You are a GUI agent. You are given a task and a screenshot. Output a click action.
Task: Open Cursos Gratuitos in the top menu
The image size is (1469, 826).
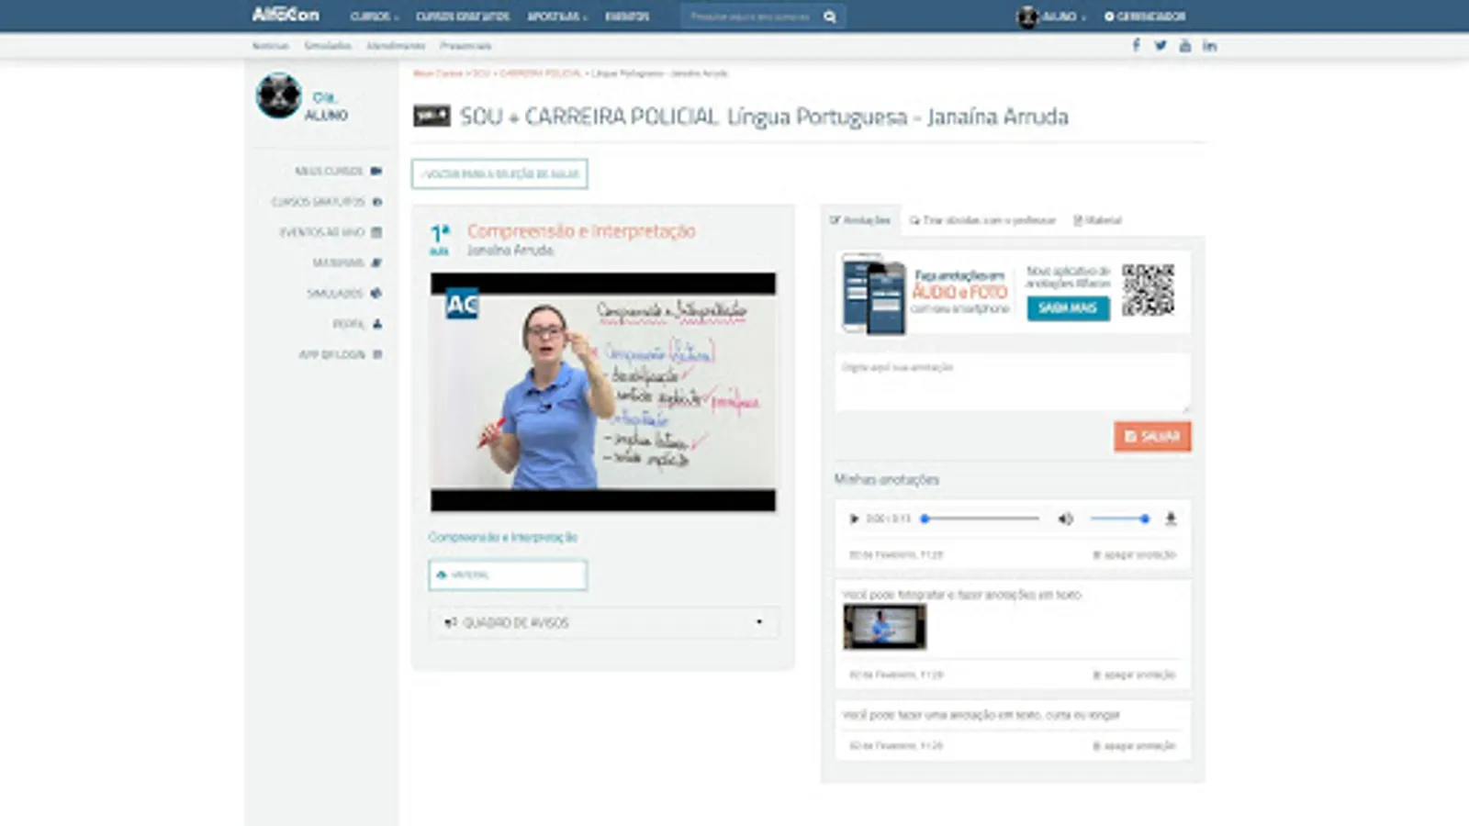[463, 17]
